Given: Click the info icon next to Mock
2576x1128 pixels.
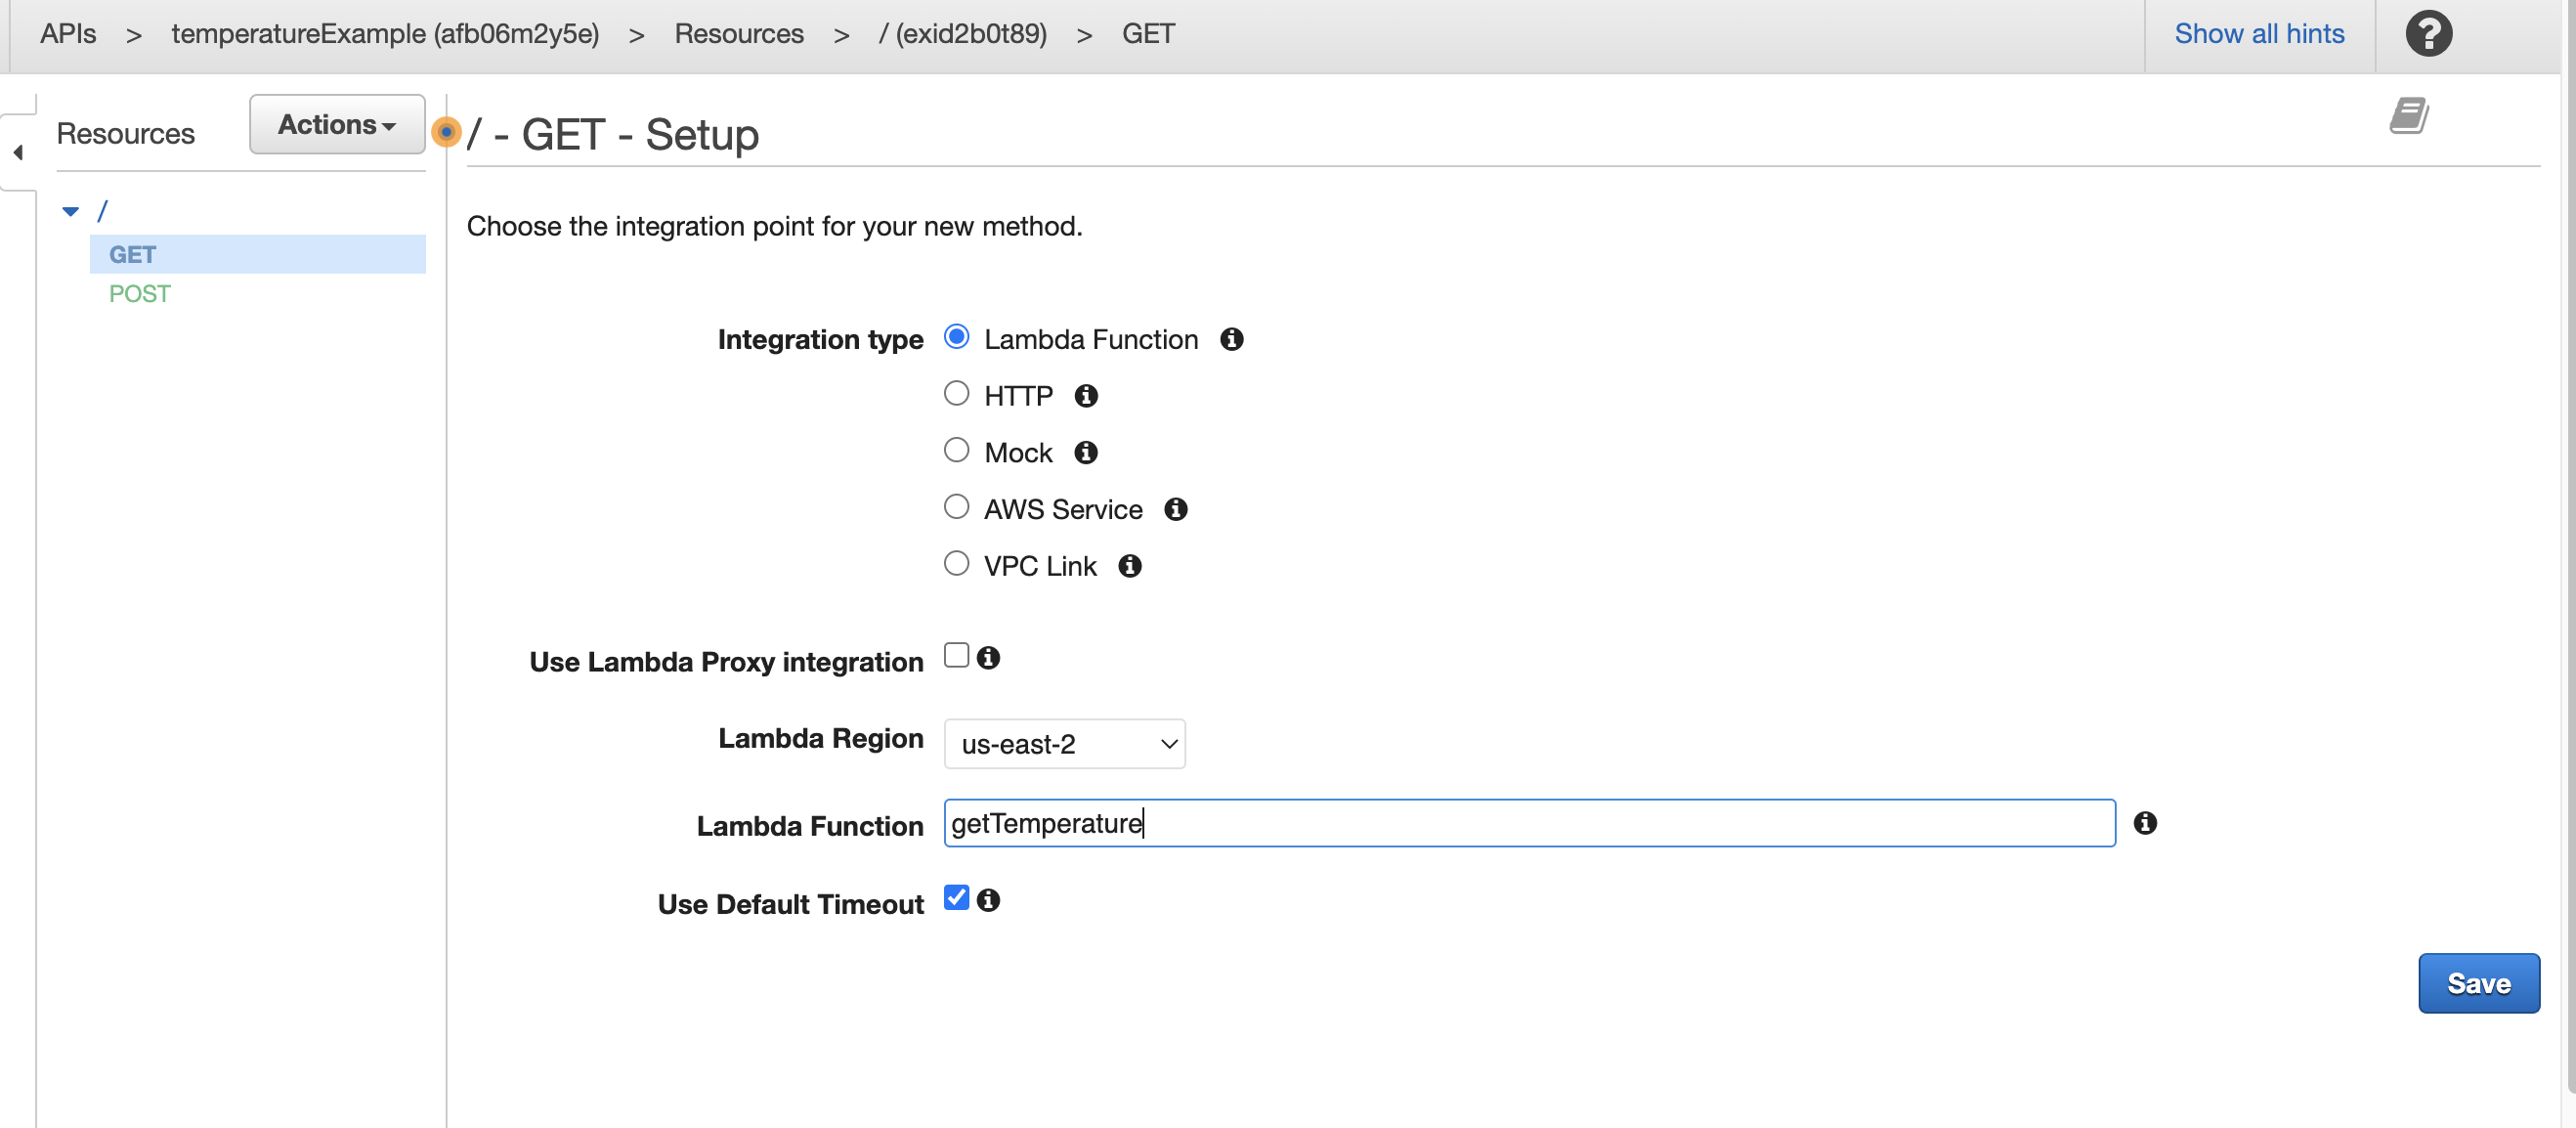Looking at the screenshot, I should point(1086,452).
